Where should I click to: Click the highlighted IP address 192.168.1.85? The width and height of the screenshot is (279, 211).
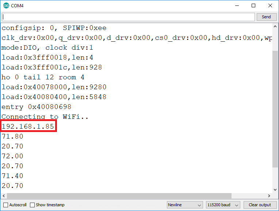[x=28, y=127]
